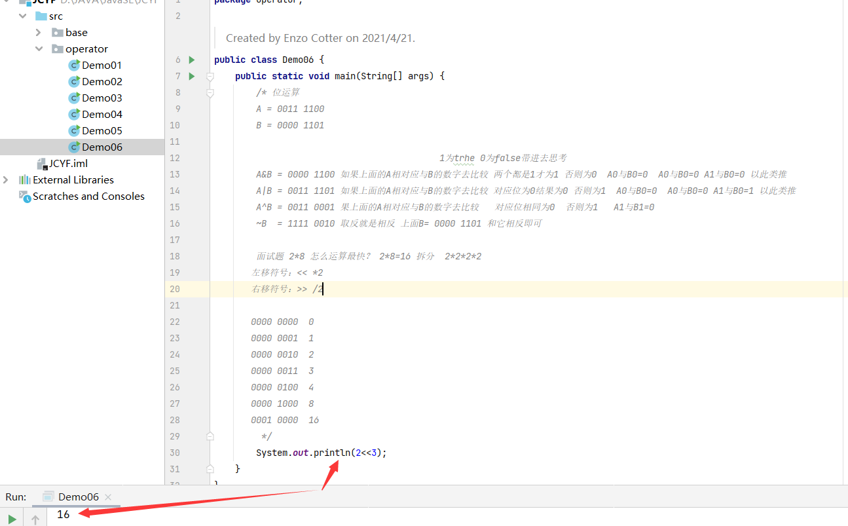This screenshot has width=848, height=526.
Task: Rerun Demo06 with green play button
Action: pyautogui.click(x=12, y=519)
